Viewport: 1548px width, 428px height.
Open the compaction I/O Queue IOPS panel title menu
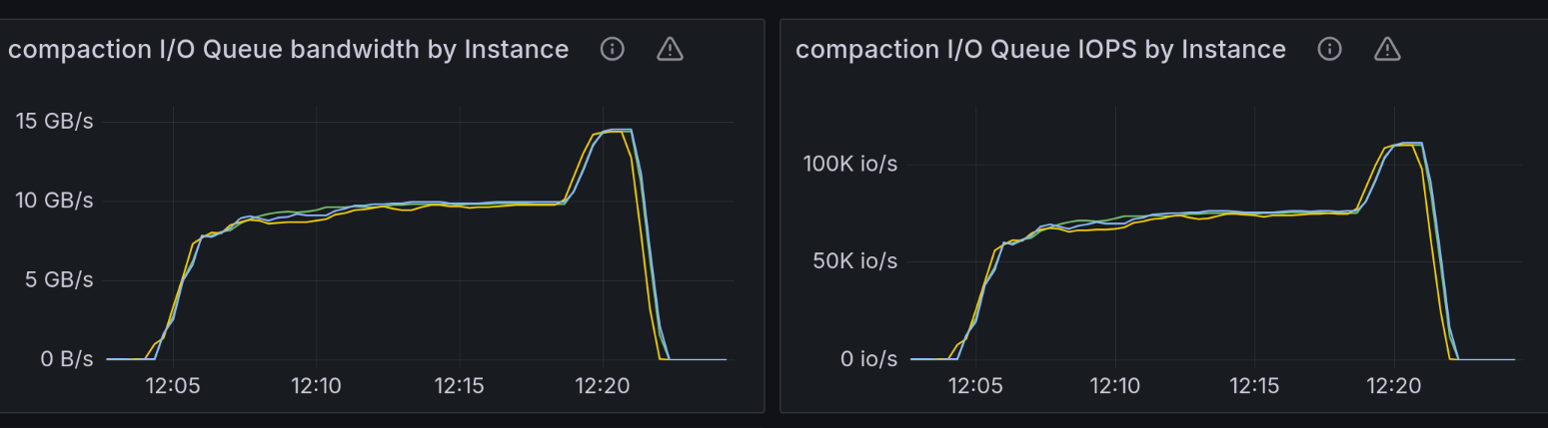click(x=1040, y=49)
